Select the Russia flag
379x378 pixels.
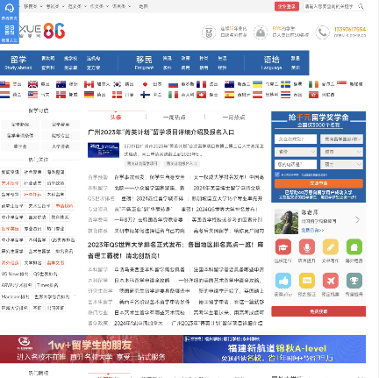[173, 84]
